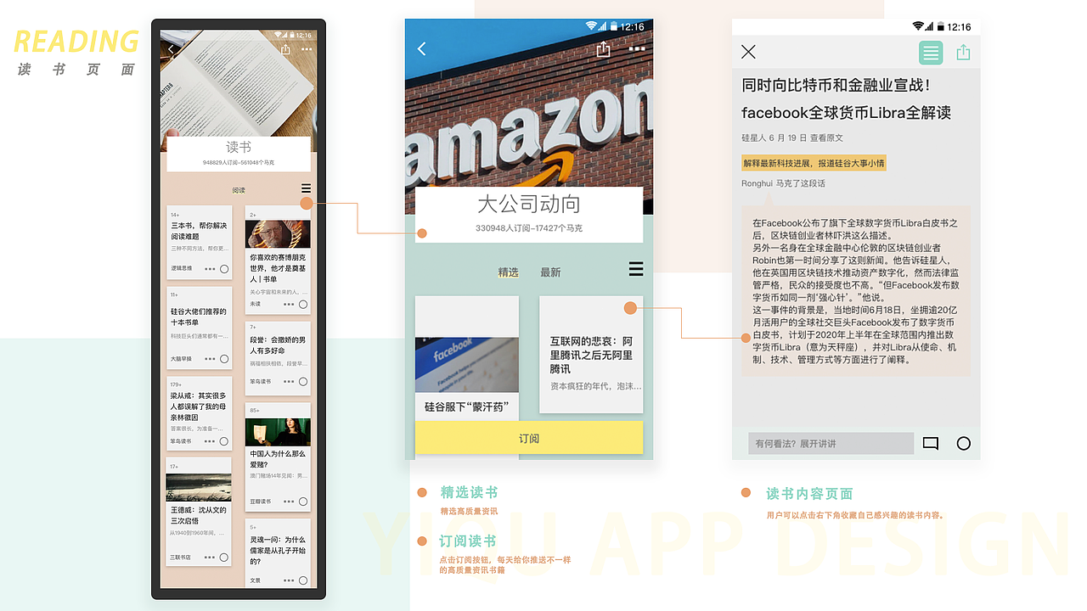Tap share icon on 读书 phone screen
This screenshot has height=611, width=1087.
[285, 49]
